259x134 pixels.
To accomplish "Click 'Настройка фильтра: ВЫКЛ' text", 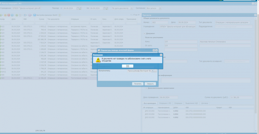I will click(x=47, y=15).
